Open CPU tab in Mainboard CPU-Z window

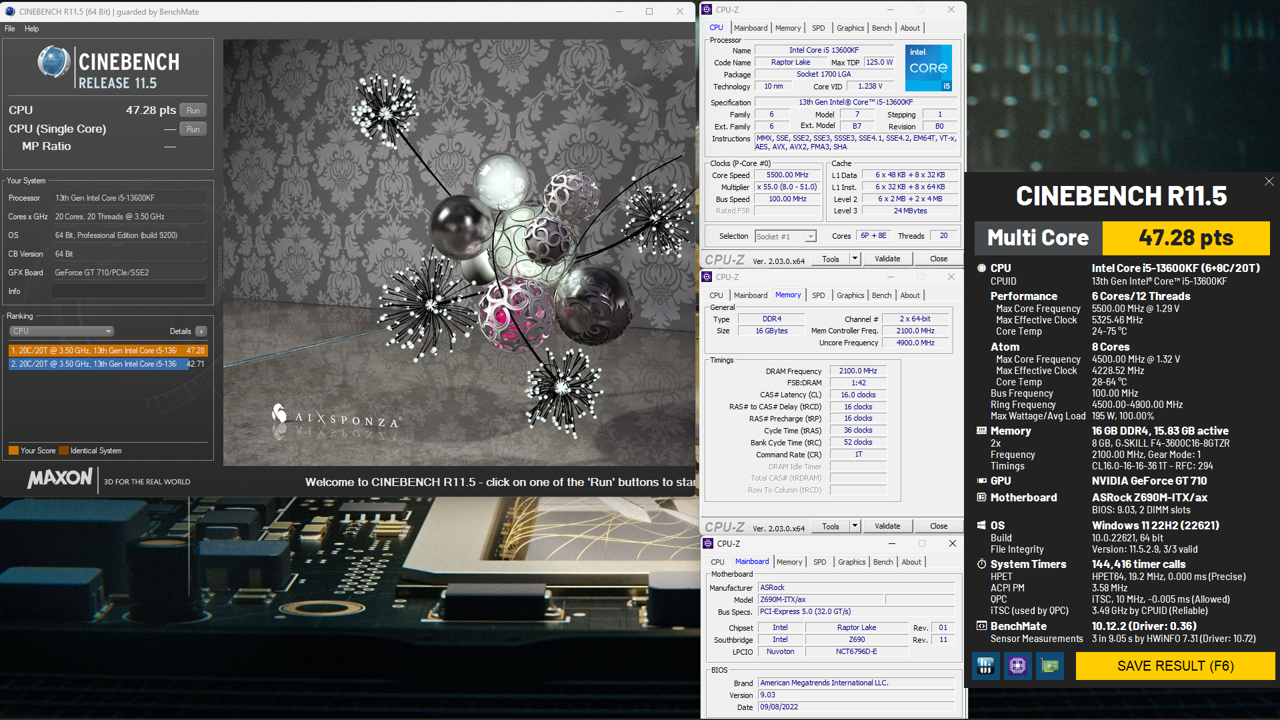click(x=717, y=562)
